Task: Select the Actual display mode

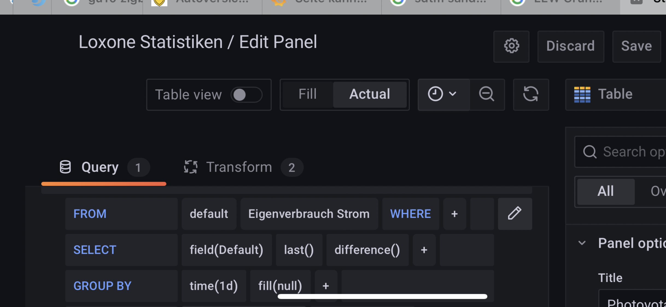Action: (x=370, y=94)
